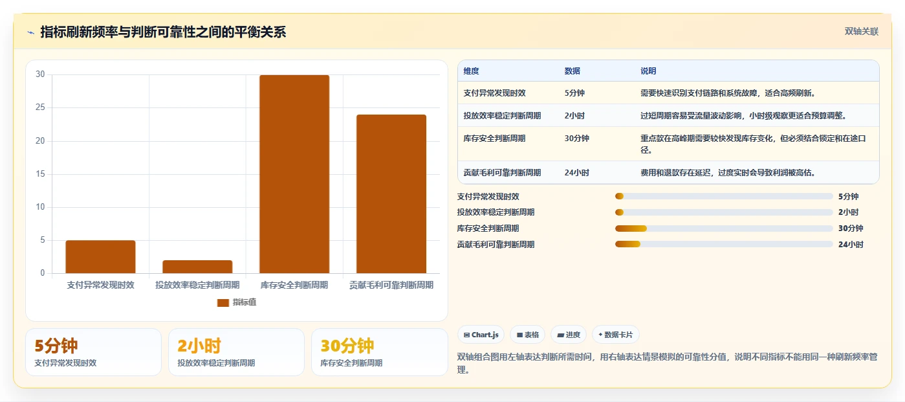Click the 指标值 legend label
The width and height of the screenshot is (905, 402).
[x=245, y=302]
